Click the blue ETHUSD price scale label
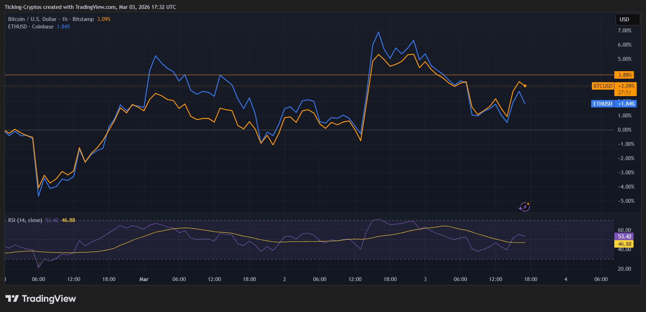646x312 pixels. pyautogui.click(x=603, y=104)
